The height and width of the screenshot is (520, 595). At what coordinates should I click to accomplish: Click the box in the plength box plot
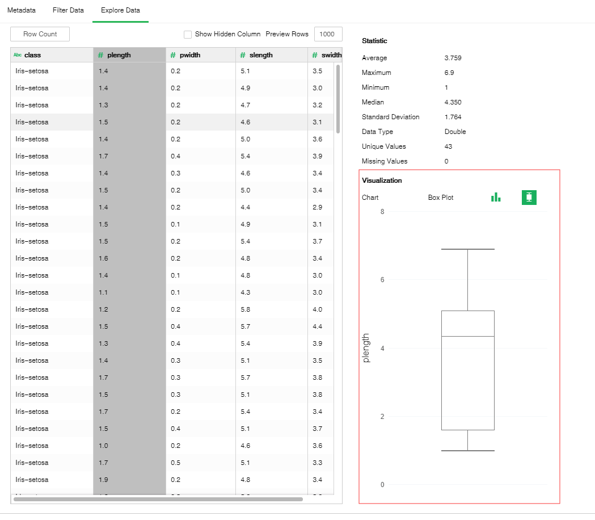pos(467,370)
